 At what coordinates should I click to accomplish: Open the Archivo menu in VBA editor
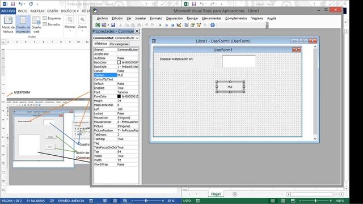(102, 18)
